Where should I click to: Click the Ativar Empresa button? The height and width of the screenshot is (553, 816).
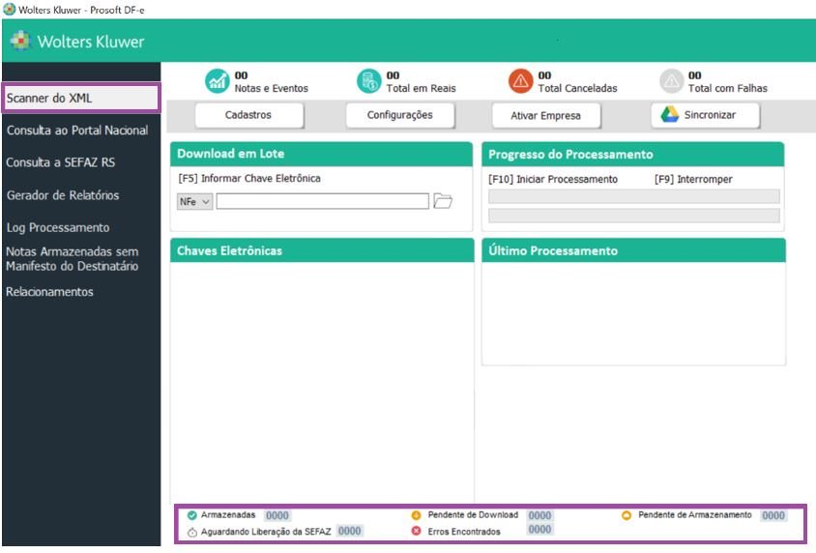pyautogui.click(x=546, y=115)
